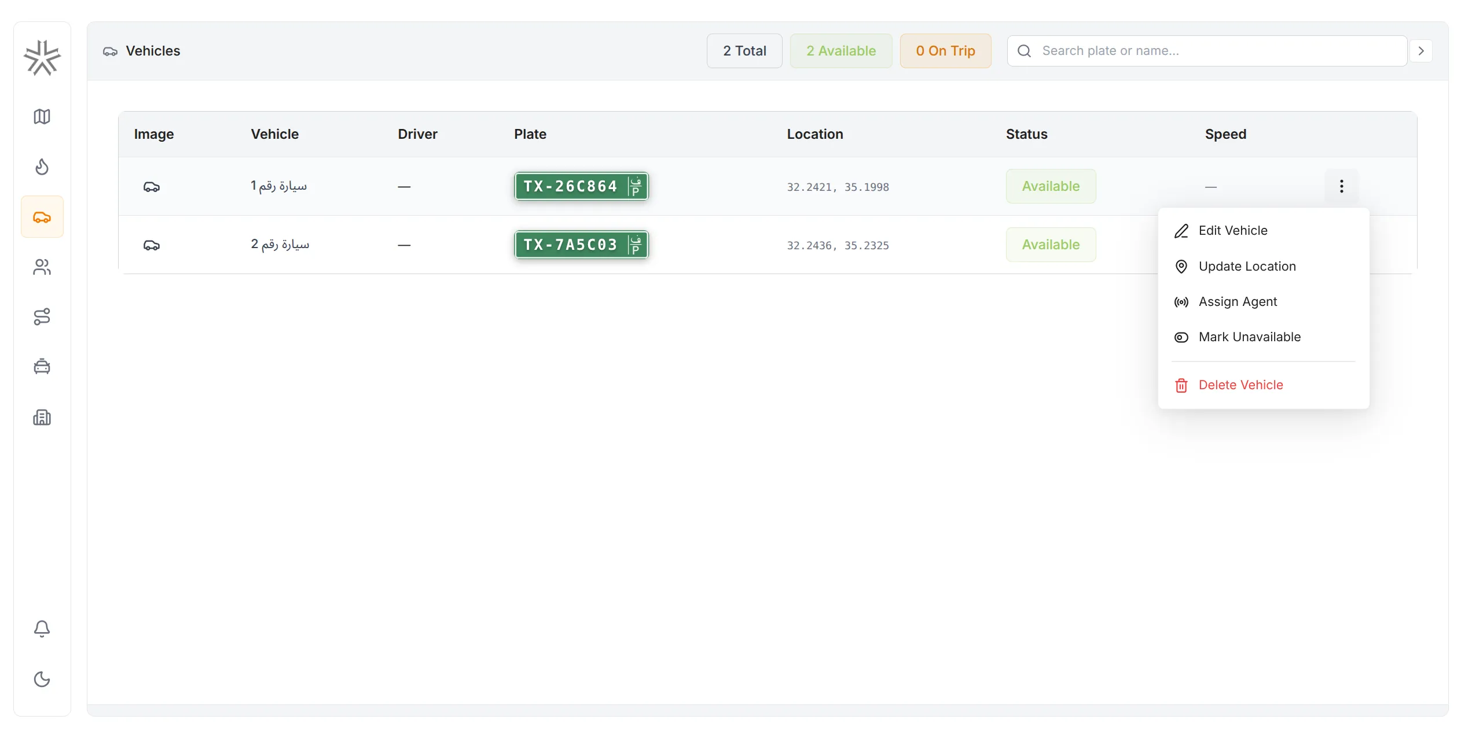
Task: Click the search magnifier icon
Action: [1025, 51]
